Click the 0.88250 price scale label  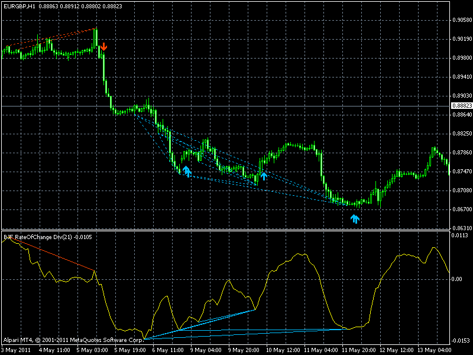[x=462, y=134]
